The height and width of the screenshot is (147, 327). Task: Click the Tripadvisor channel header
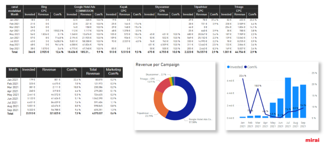[200, 7]
